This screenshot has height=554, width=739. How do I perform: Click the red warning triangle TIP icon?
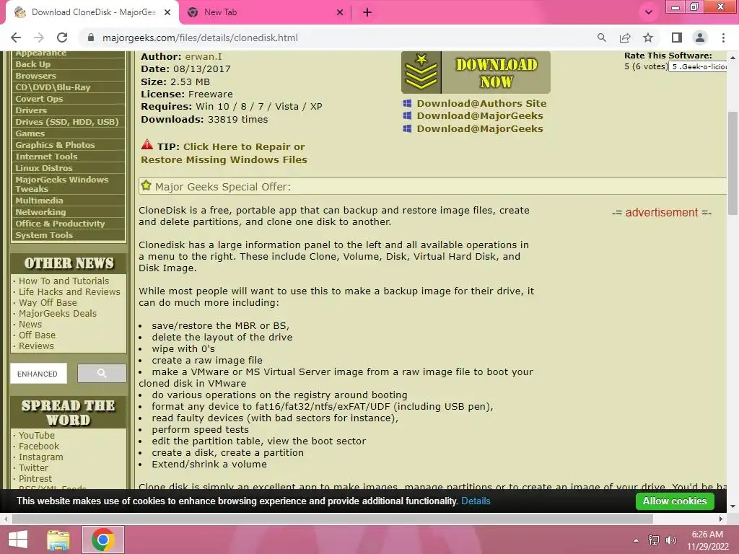tap(147, 144)
